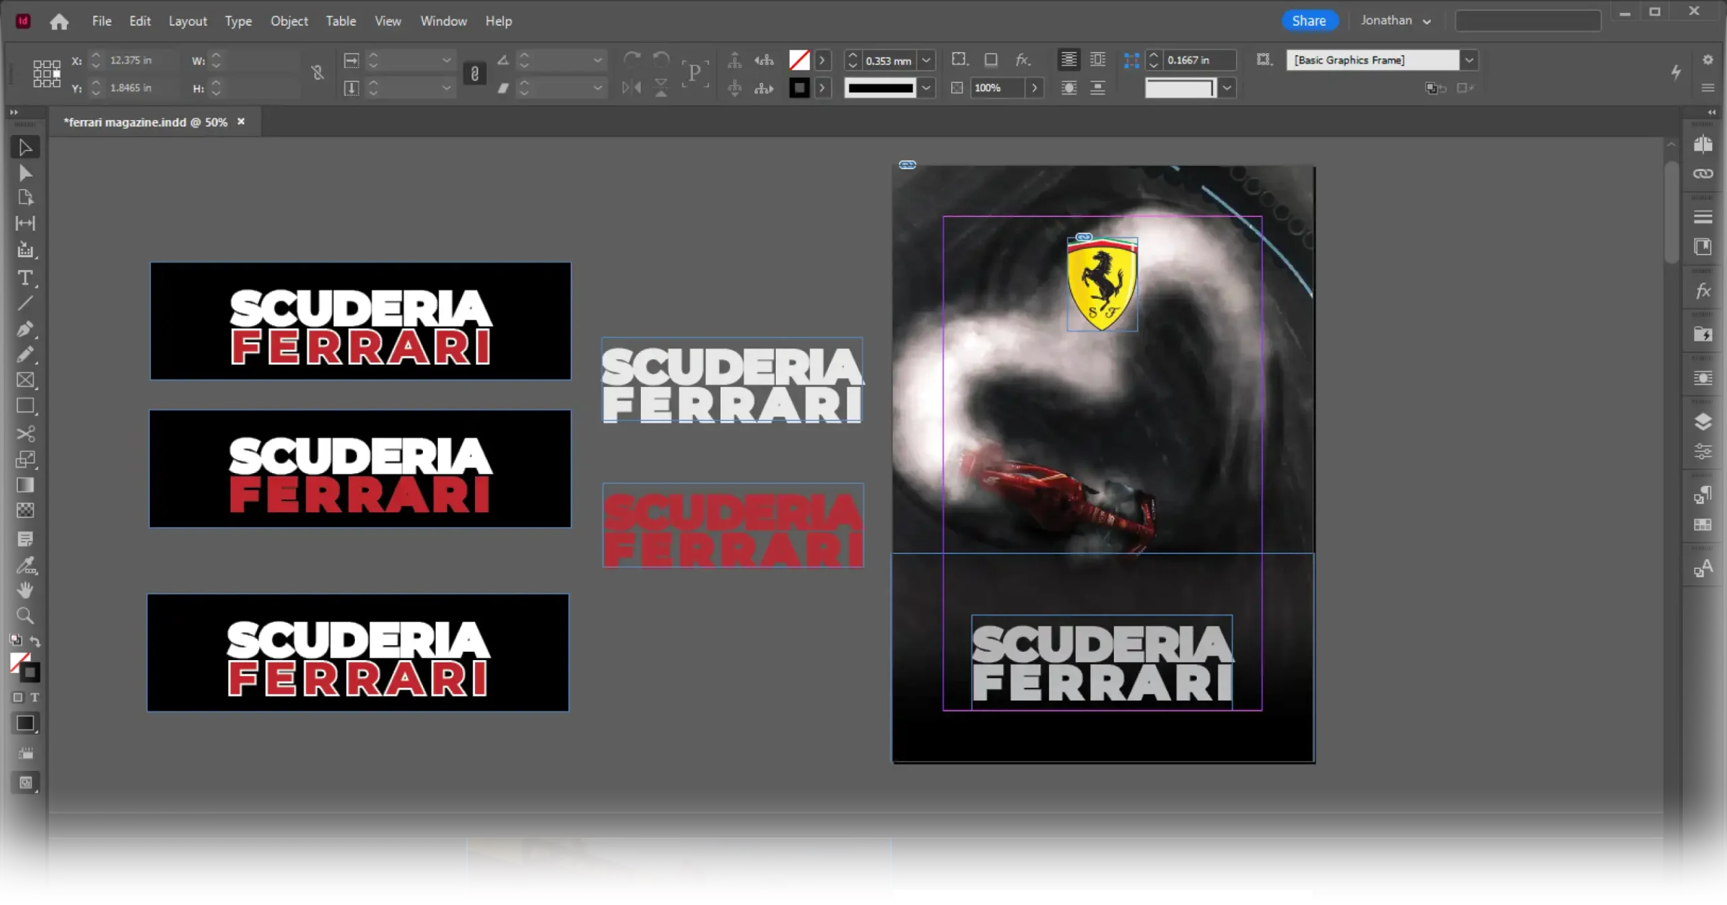Screen dimensions: 1727x905
Task: Open the Links panel icon
Action: click(1703, 173)
